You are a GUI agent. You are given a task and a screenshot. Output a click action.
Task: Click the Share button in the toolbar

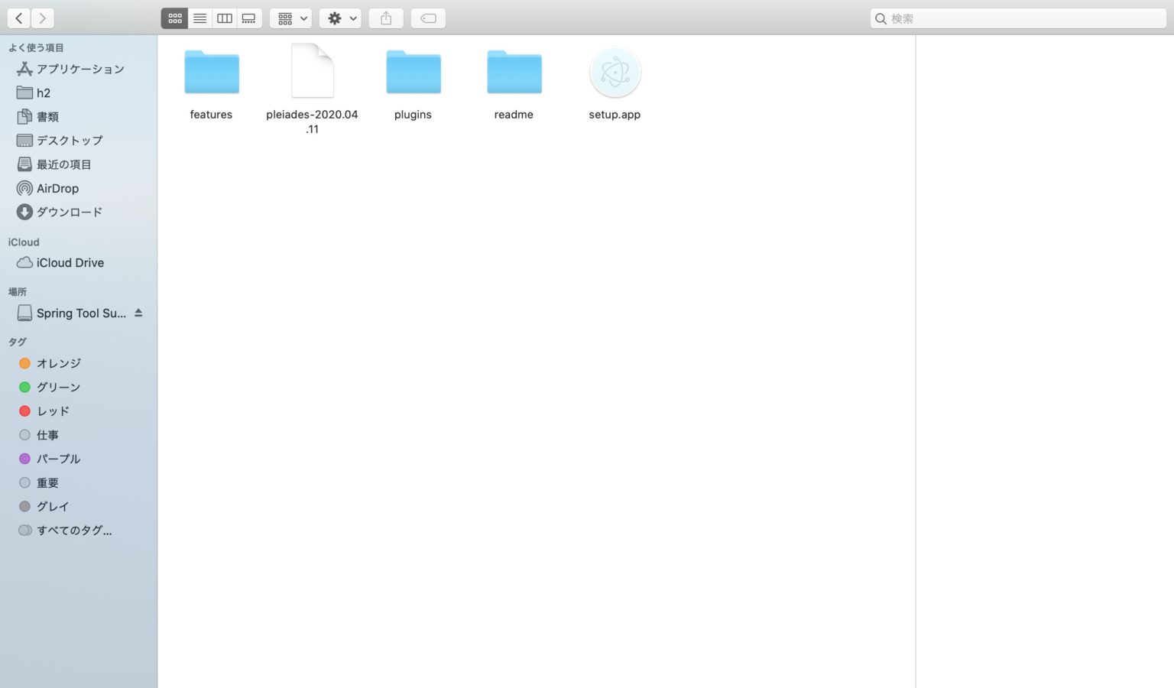[x=386, y=18]
